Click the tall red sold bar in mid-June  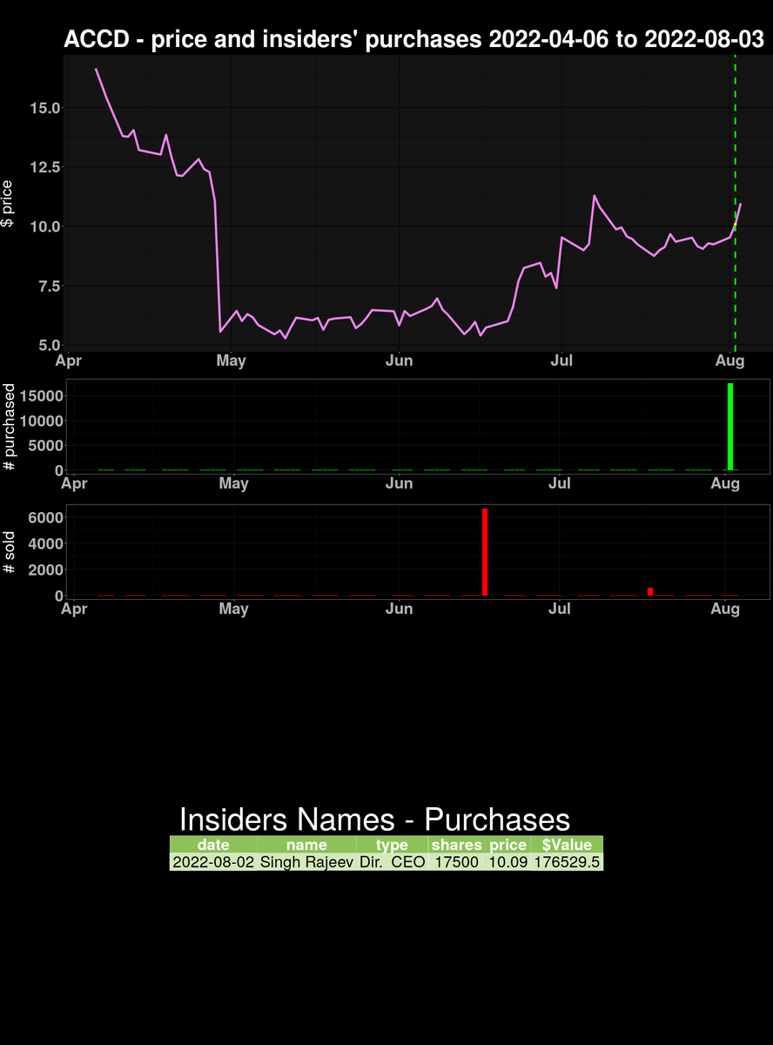pos(485,552)
